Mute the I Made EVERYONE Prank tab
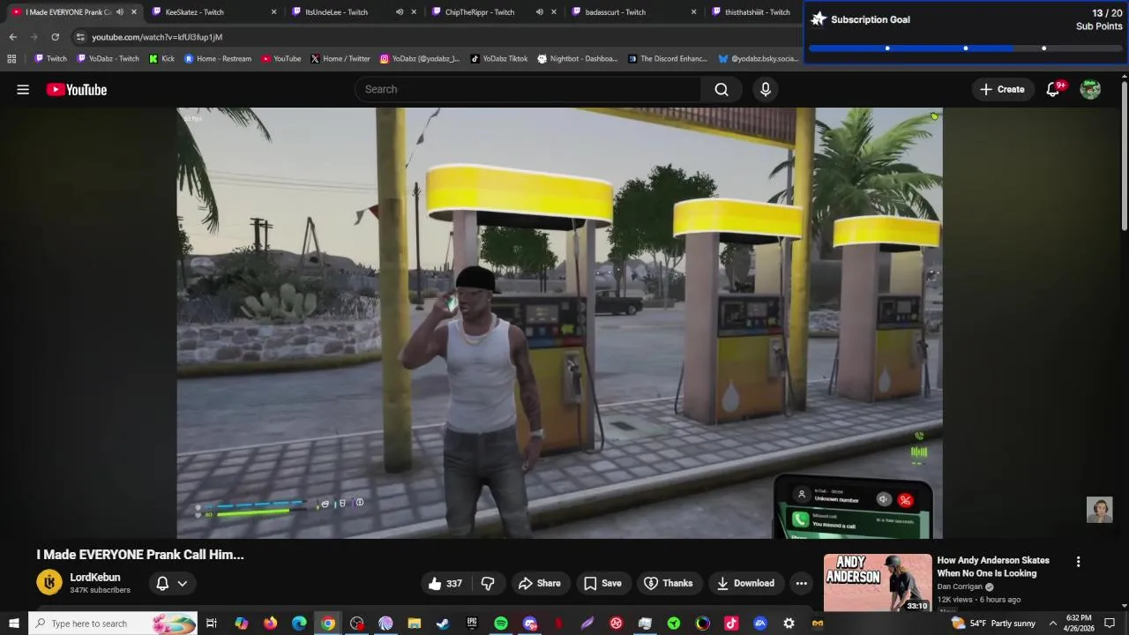Viewport: 1129px width, 635px height. 120,12
